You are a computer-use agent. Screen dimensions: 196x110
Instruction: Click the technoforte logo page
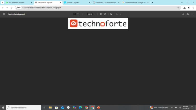click(98, 23)
